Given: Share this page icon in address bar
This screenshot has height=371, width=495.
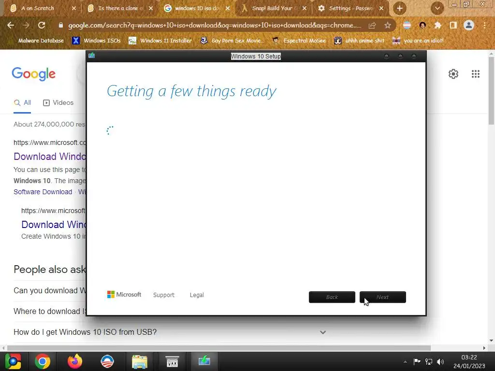Looking at the screenshot, I should pos(372,25).
